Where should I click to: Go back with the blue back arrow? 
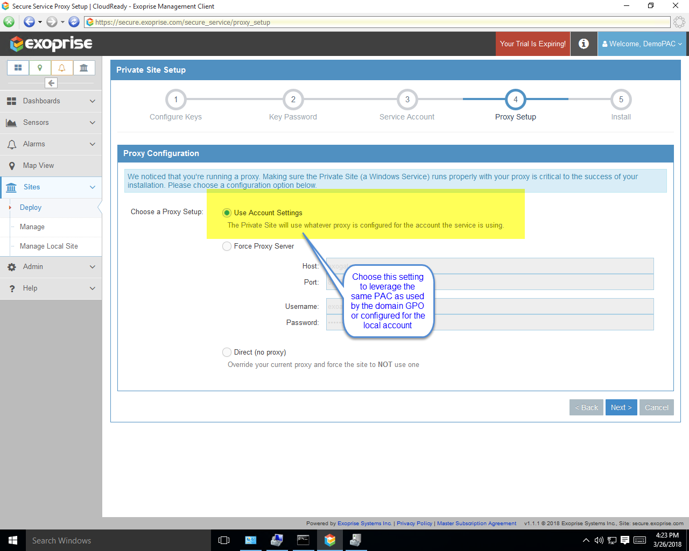click(x=29, y=22)
